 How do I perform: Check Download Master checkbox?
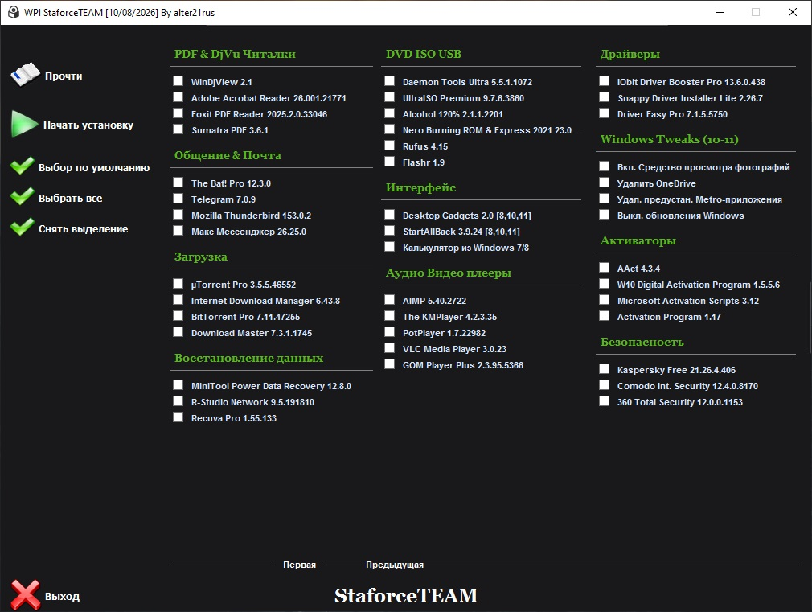pyautogui.click(x=178, y=331)
